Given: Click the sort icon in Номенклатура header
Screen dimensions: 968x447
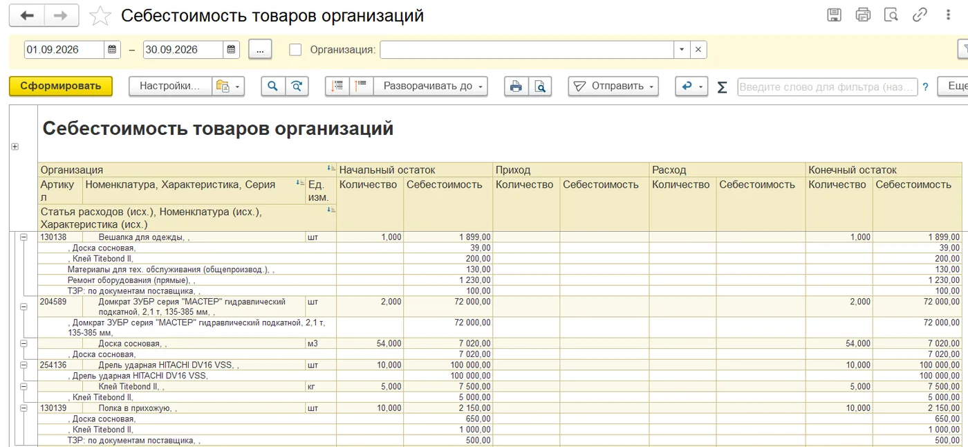Looking at the screenshot, I should 300,183.
